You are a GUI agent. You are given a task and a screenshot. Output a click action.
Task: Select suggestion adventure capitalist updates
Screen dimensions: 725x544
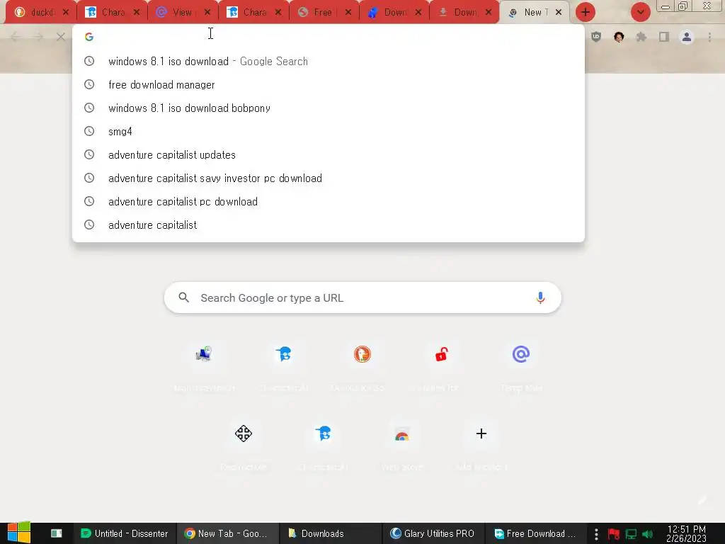329,154
